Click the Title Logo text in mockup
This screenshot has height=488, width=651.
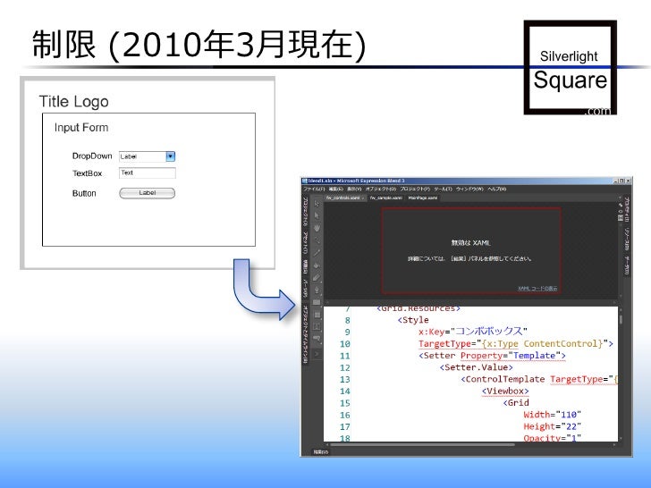pos(74,102)
